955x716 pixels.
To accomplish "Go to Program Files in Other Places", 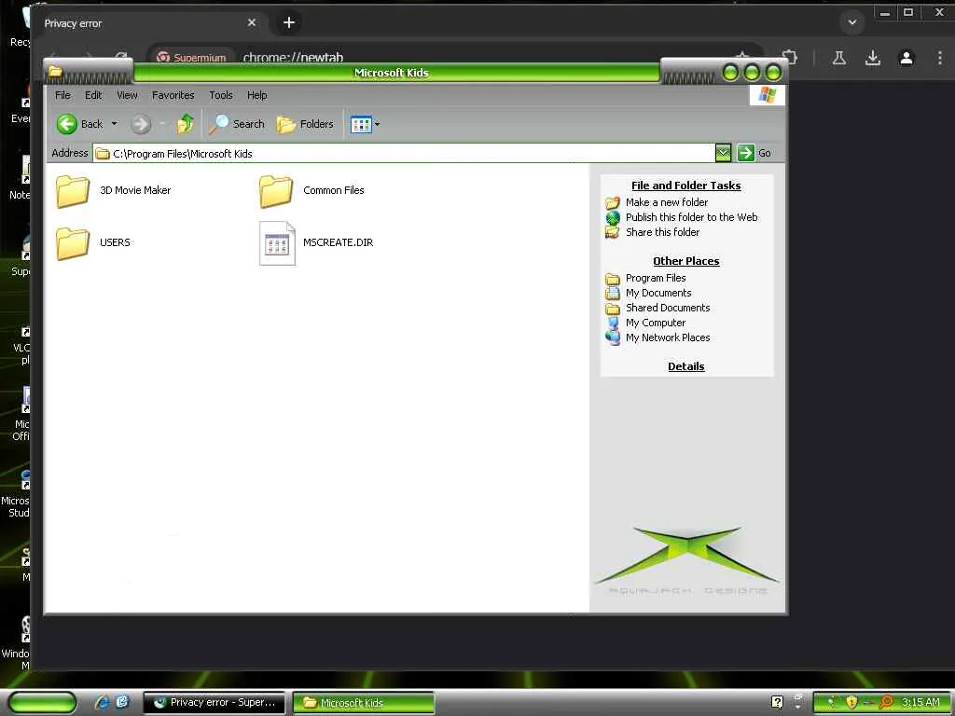I will (656, 278).
